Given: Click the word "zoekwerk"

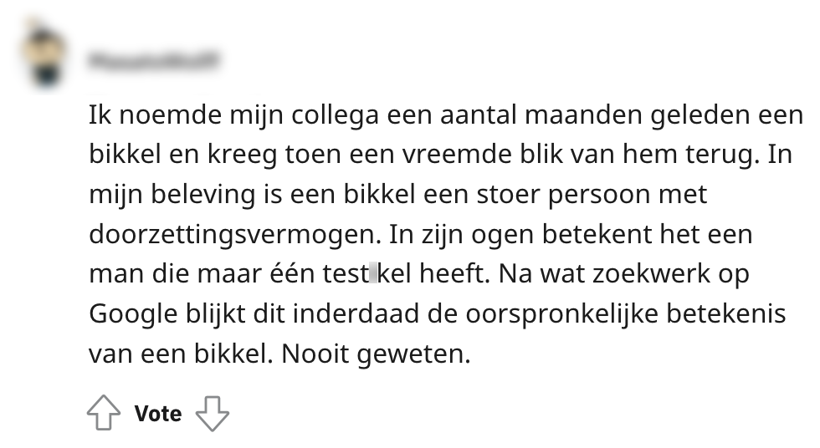Looking at the screenshot, I should [658, 274].
